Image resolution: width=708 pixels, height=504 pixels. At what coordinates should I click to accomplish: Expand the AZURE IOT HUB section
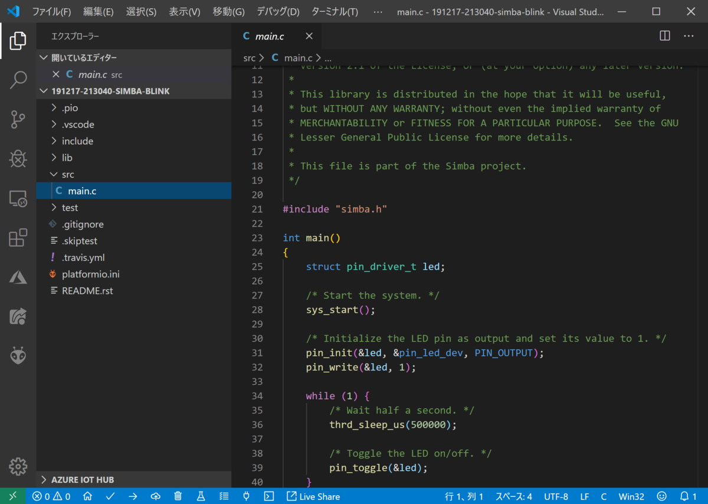click(x=133, y=480)
